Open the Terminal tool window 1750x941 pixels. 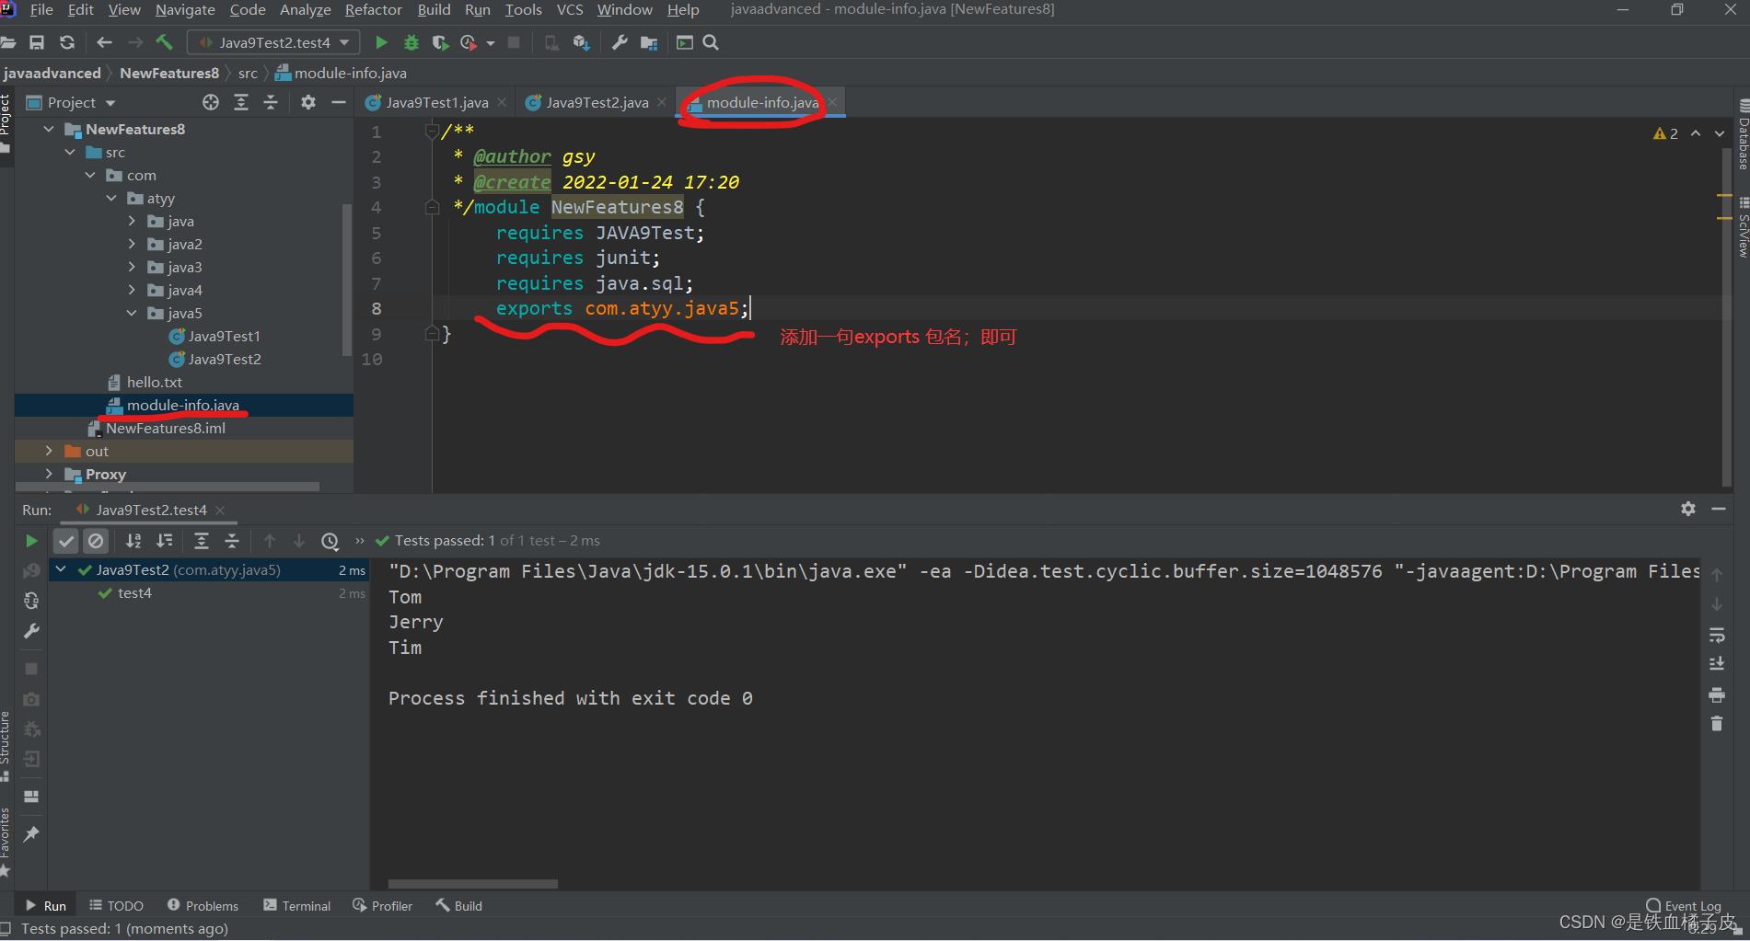[296, 905]
